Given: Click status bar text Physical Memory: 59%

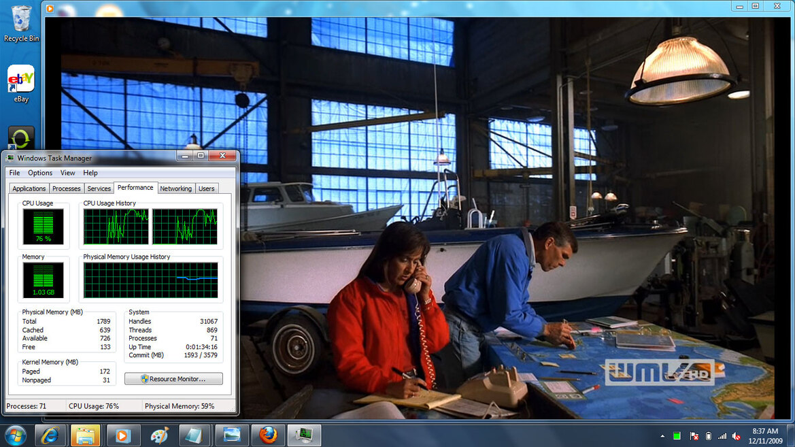Looking at the screenshot, I should pyautogui.click(x=180, y=406).
